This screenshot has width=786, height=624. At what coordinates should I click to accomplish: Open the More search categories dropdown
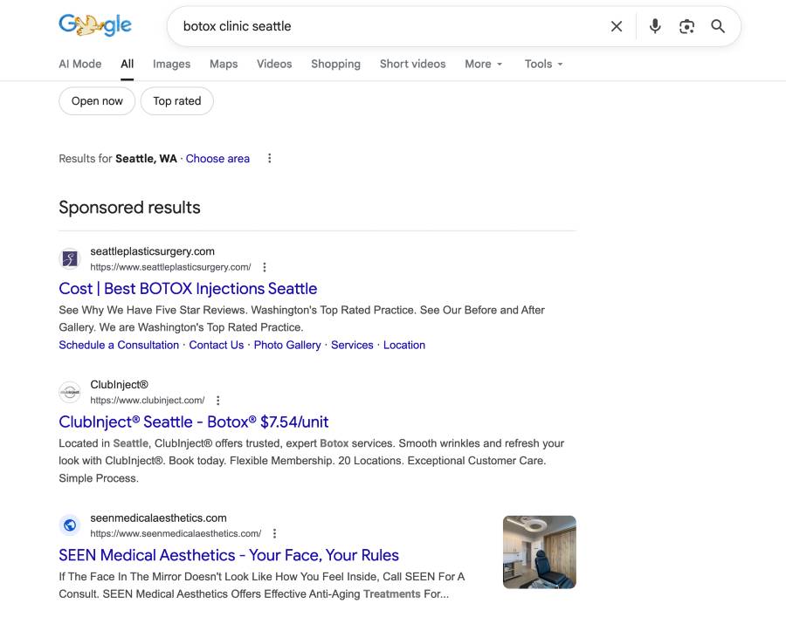(482, 64)
